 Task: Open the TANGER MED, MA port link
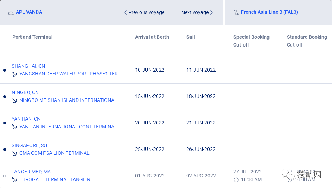click(31, 172)
